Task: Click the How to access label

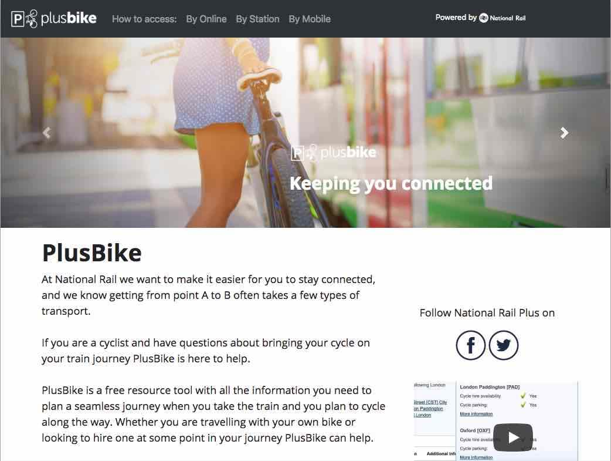Action: pyautogui.click(x=144, y=19)
